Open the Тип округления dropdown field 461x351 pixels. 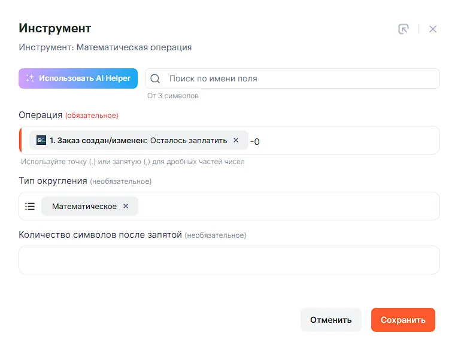tap(287, 206)
